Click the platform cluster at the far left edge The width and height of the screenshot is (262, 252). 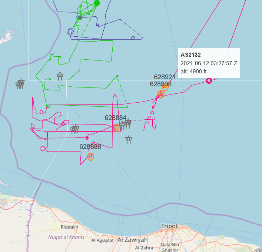[20, 84]
